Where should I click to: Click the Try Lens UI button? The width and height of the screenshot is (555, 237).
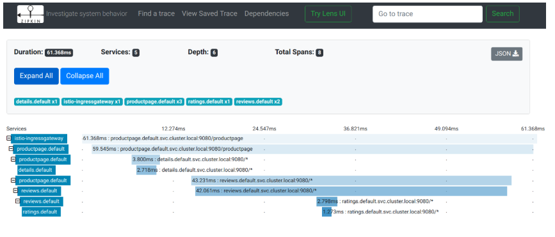click(x=328, y=14)
